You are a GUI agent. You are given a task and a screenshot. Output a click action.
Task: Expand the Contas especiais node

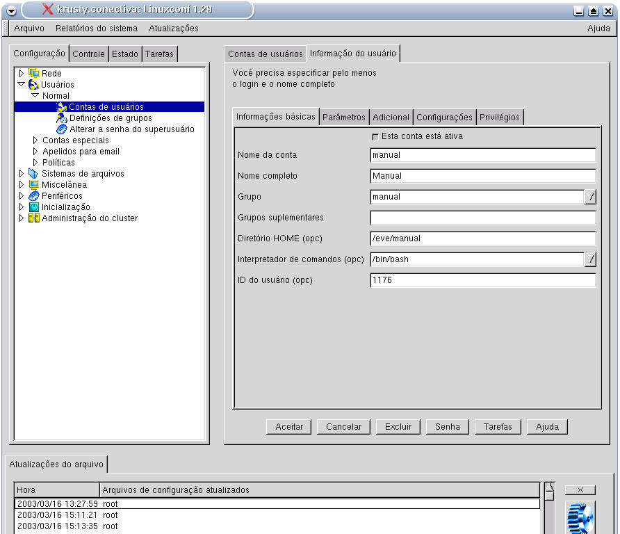pos(35,140)
